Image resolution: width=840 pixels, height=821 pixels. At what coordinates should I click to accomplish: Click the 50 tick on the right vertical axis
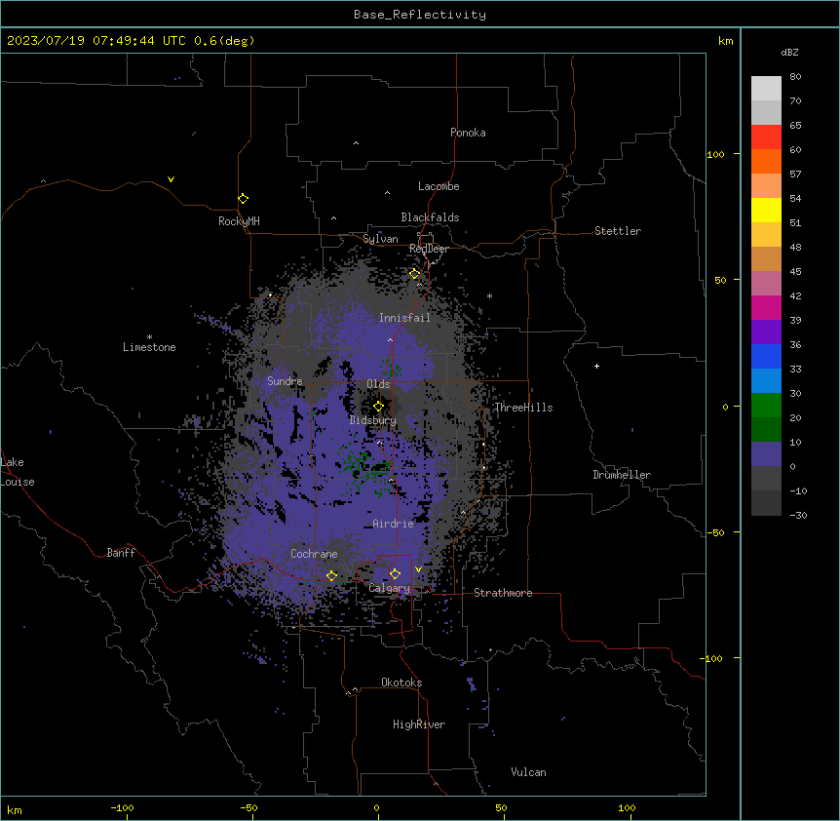720,280
